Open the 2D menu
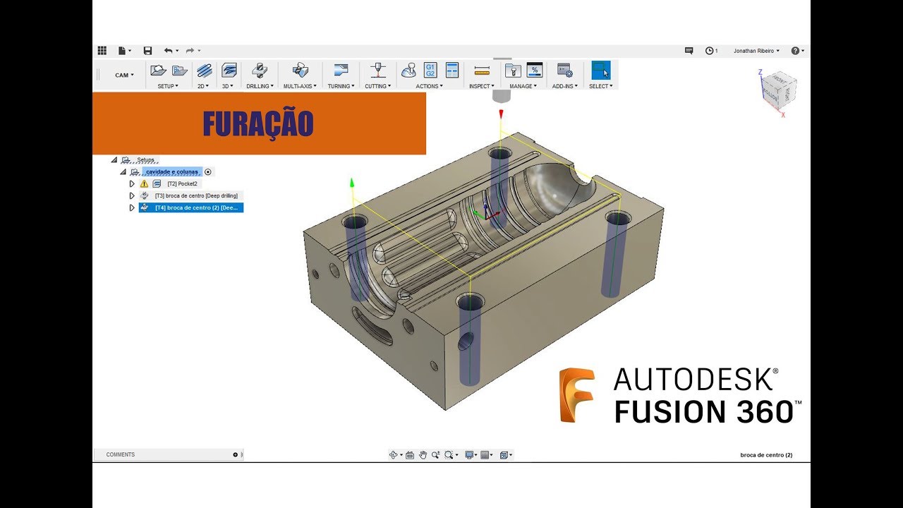This screenshot has width=903, height=508. coord(203,86)
